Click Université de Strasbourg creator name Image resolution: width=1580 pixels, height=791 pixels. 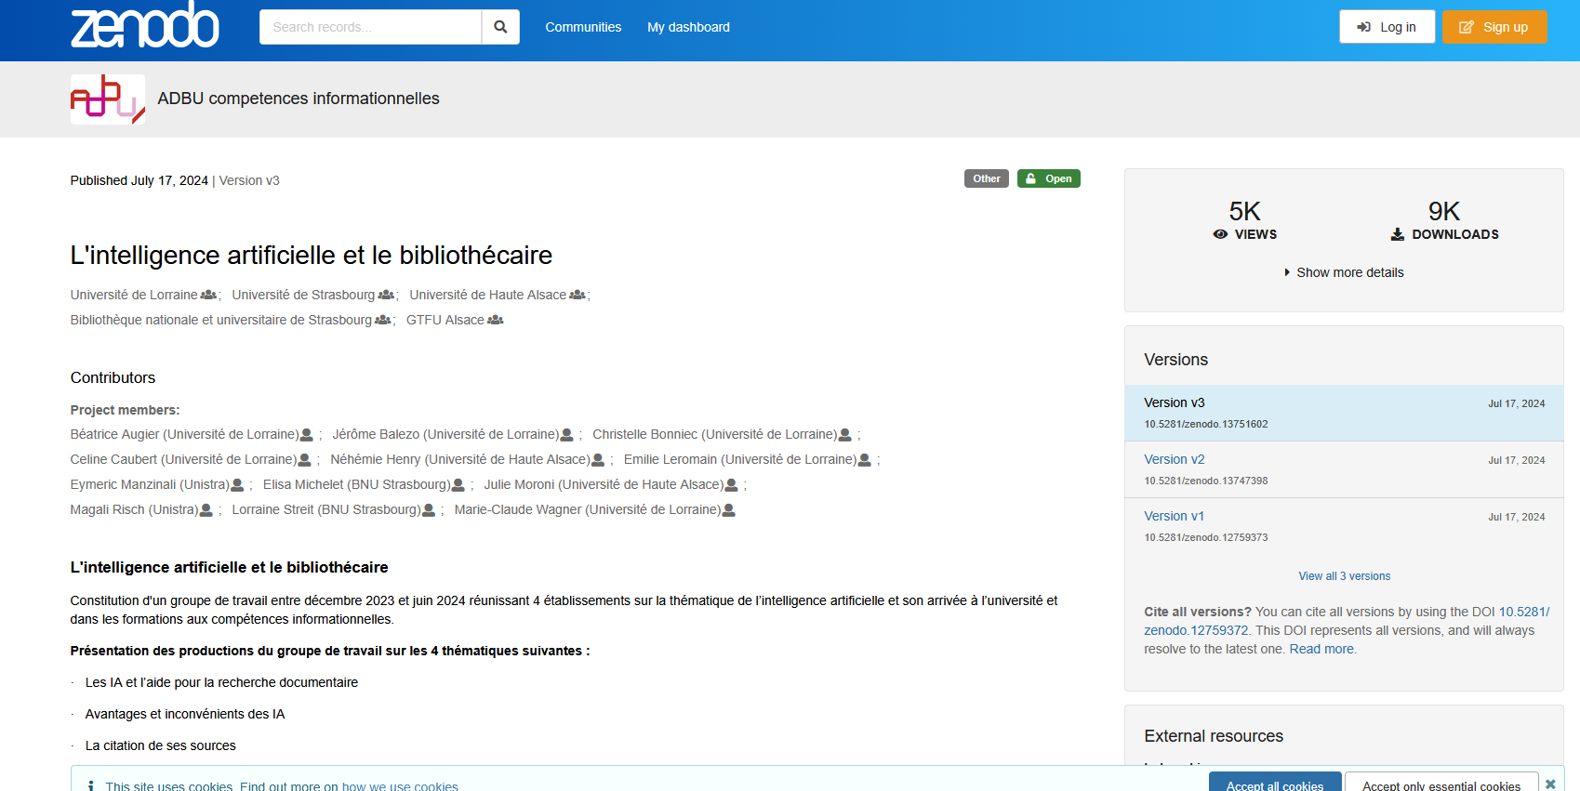click(303, 295)
